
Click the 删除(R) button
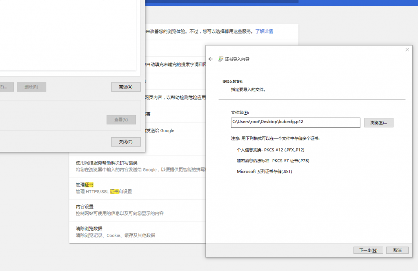pos(31,87)
